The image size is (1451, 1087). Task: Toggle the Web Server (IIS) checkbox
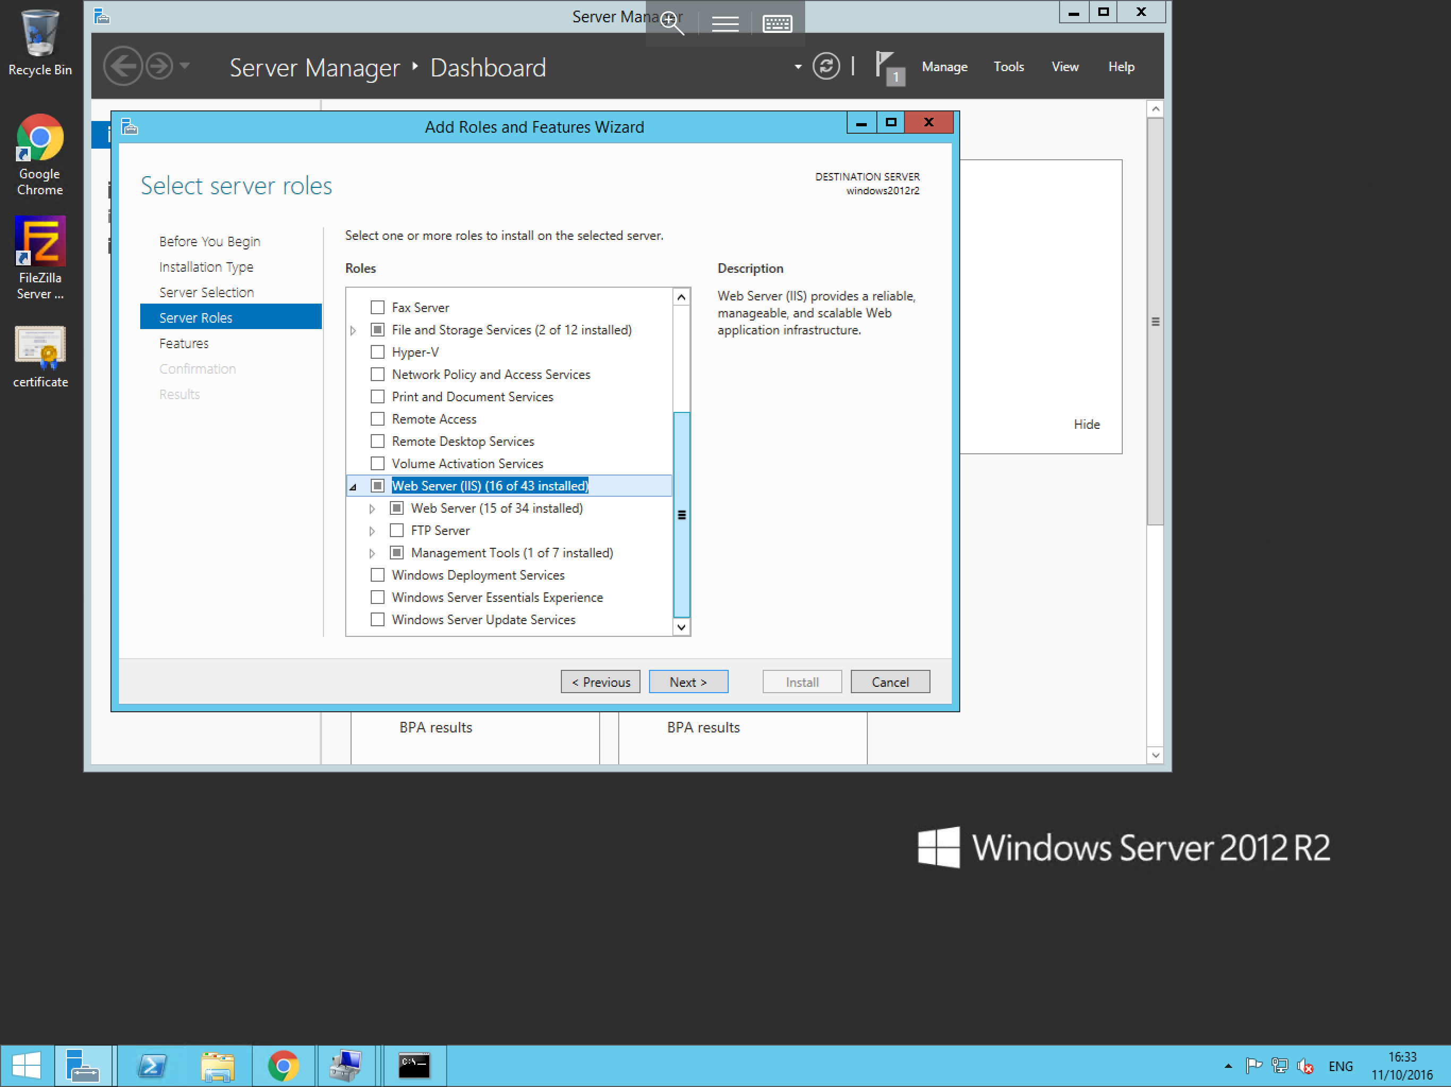[377, 485]
